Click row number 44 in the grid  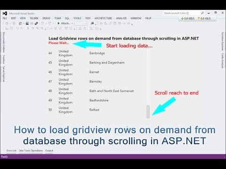[50, 53]
